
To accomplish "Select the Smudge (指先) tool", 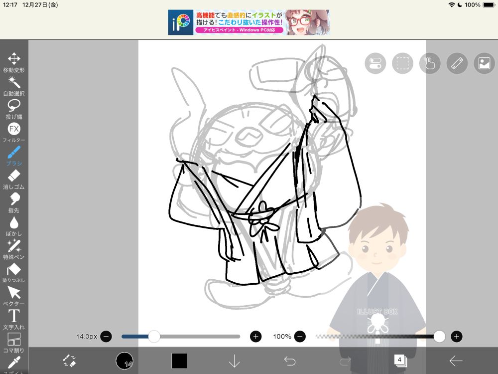I will pos(14,203).
